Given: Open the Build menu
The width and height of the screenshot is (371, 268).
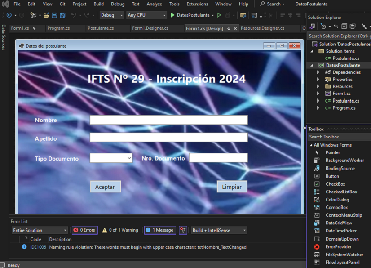Looking at the screenshot, I should (98, 4).
